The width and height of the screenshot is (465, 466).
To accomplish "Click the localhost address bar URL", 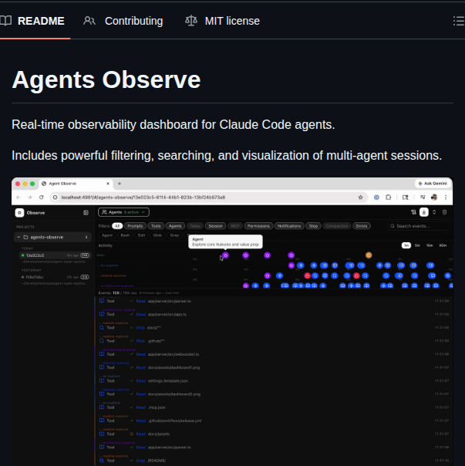I will point(143,197).
